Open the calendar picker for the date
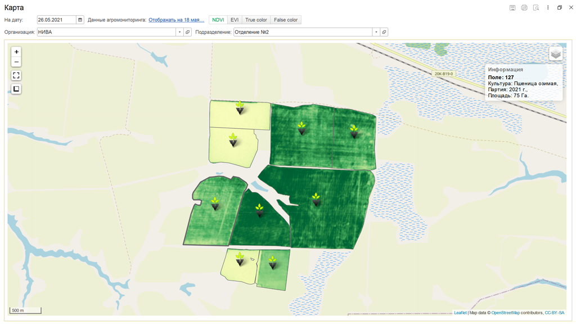The width and height of the screenshot is (576, 325). pos(80,20)
